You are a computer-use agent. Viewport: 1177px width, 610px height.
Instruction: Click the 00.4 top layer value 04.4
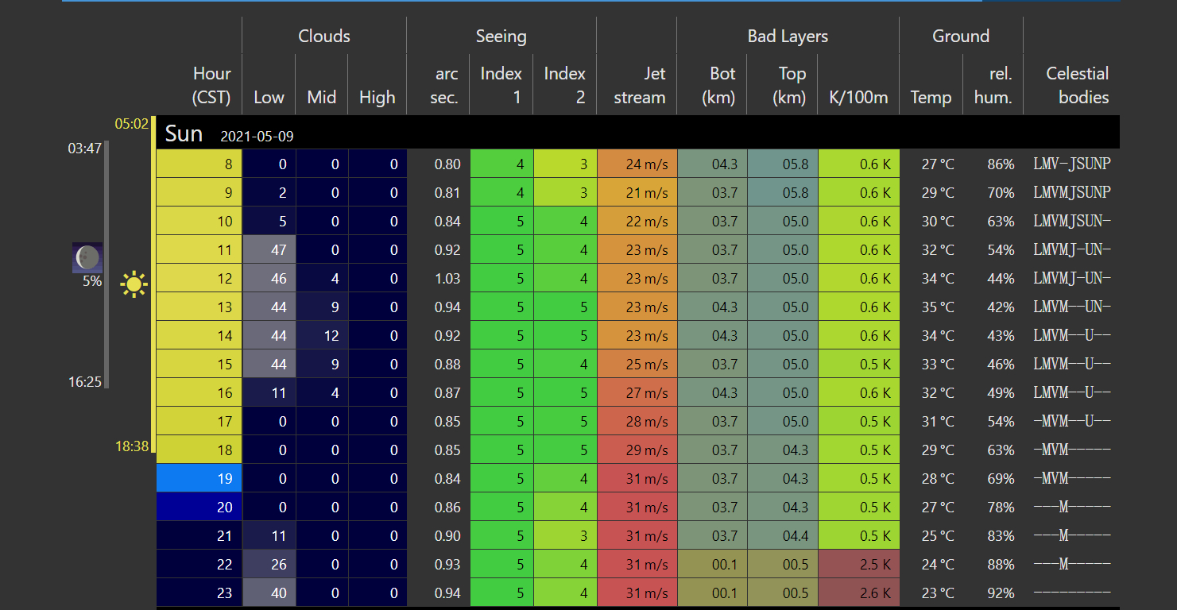783,535
